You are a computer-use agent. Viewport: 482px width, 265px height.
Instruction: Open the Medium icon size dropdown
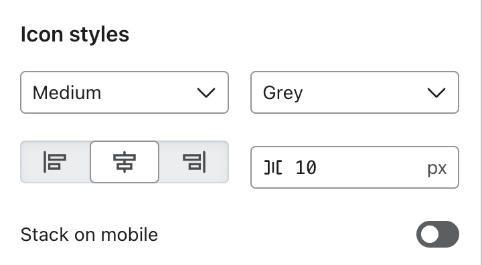(125, 92)
